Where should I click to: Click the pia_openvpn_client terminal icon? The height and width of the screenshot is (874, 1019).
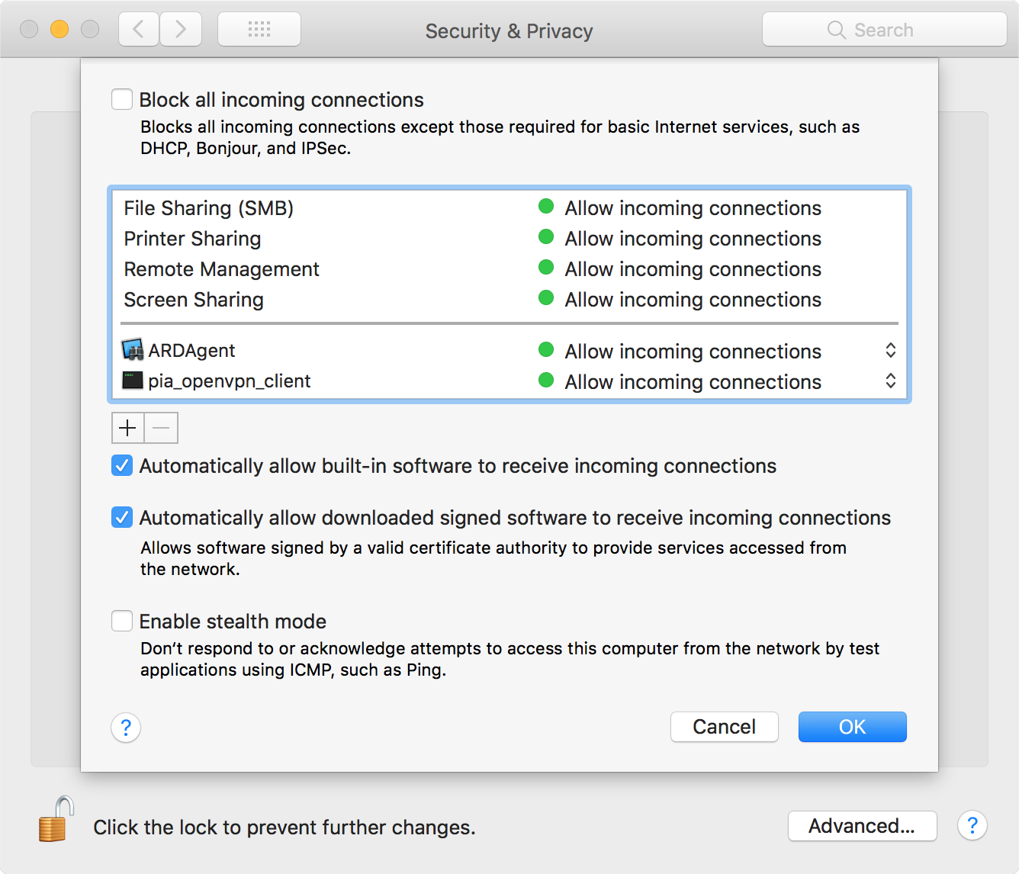[131, 381]
